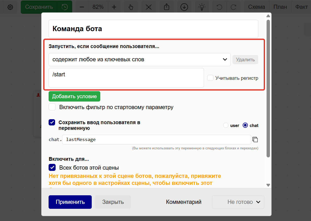Redo the last action
Image resolution: width=311 pixels, height=221 pixels.
click(234, 7)
